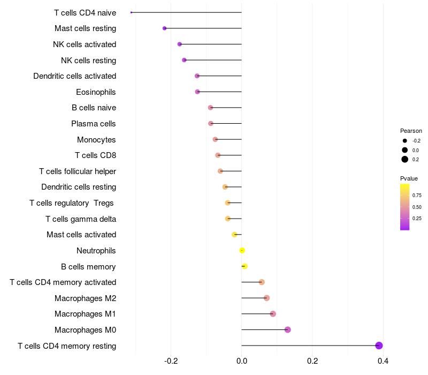Screen dimensions: 428x375
Task: Click the Pvalue color gradient bar
Action: 404,207
